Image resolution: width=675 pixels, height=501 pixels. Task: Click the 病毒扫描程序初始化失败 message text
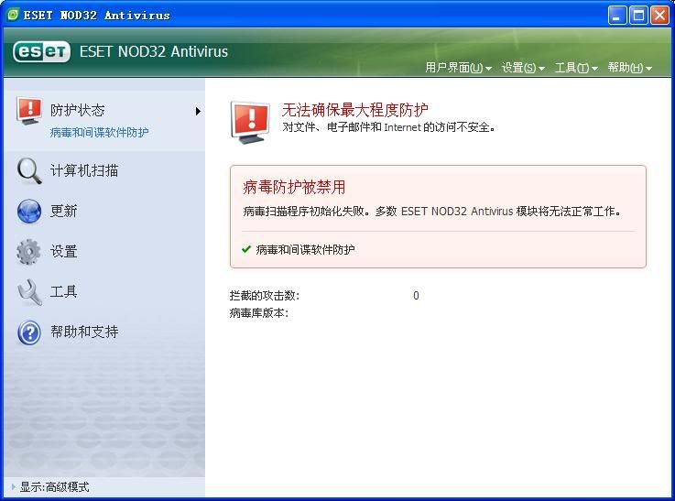[431, 212]
